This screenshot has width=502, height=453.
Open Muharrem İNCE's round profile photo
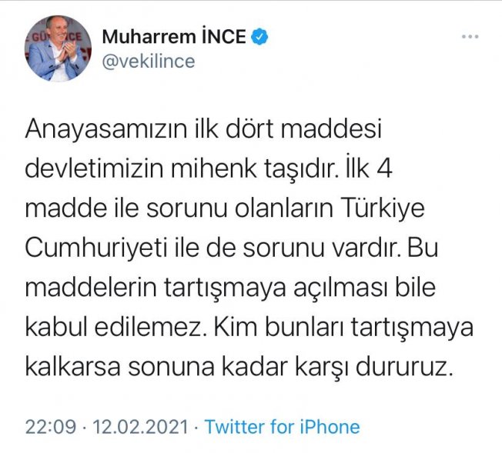[x=58, y=48]
